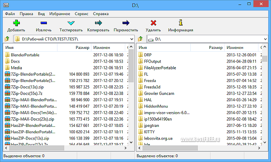
Task: Go up one folder in right panel
Action: (x=140, y=39)
